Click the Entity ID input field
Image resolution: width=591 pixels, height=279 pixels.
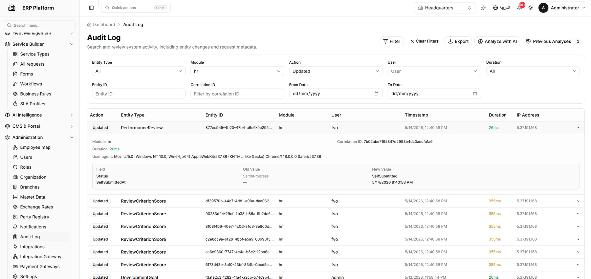tap(139, 94)
